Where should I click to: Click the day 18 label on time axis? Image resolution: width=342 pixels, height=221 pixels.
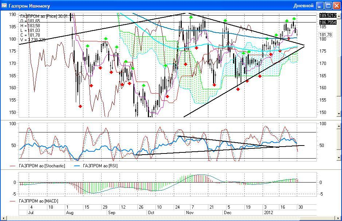51,207
